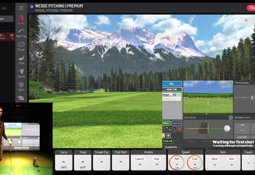The width and height of the screenshot is (255, 175).
Task: Click the swing camera video thumbnail
Action: [26, 139]
